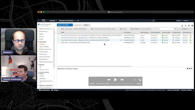Image resolution: width=195 pixels, height=110 pixels.
Task: Open the Support dropdown in header
Action: click(186, 20)
